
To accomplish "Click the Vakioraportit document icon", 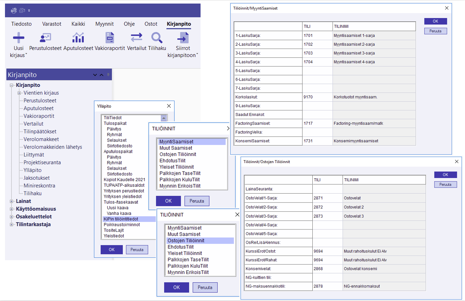I will point(110,38).
